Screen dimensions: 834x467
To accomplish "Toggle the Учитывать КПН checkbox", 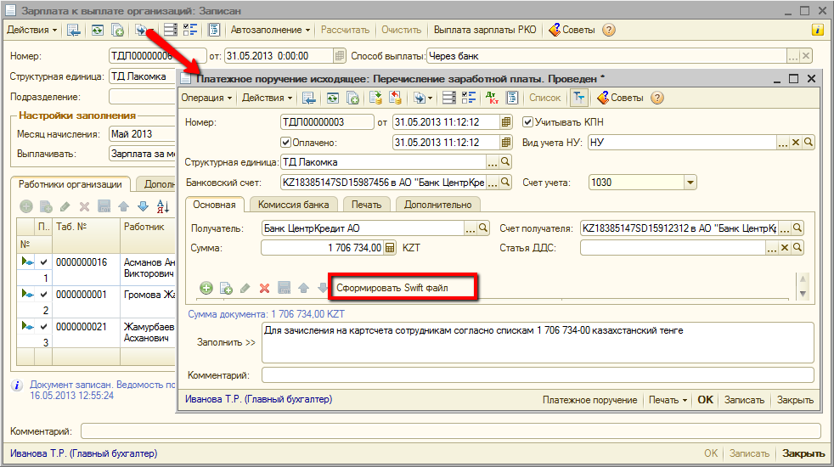I will pos(528,122).
